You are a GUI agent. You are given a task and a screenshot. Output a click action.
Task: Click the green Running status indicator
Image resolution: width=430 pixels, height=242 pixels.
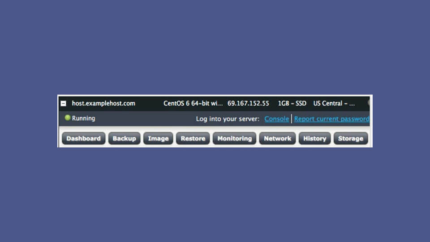[68, 118]
